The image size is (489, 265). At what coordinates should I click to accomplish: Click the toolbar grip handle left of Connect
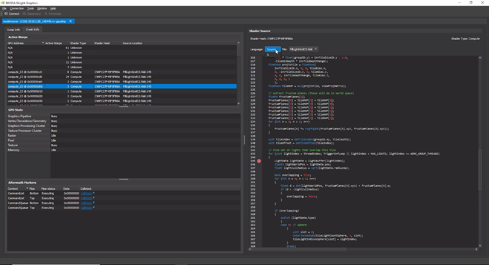[2, 14]
